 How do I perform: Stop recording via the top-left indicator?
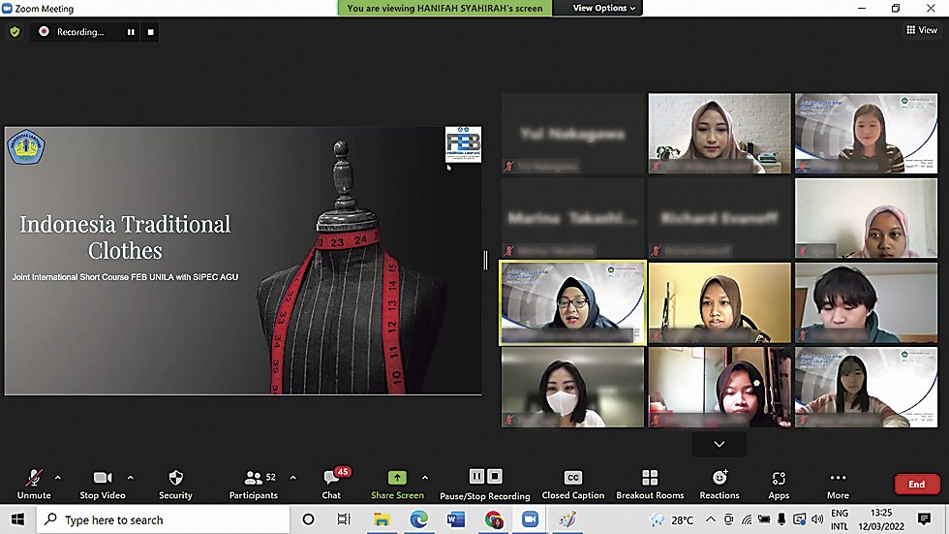151,31
